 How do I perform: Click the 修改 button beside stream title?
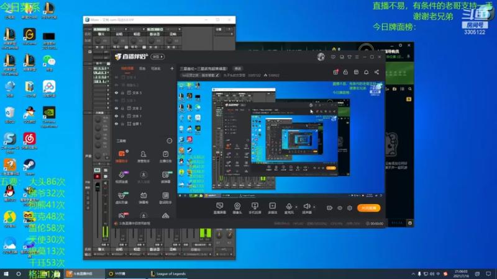pos(238,69)
